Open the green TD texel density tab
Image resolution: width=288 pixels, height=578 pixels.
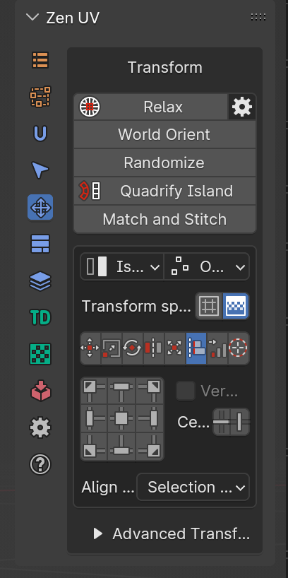(x=40, y=317)
